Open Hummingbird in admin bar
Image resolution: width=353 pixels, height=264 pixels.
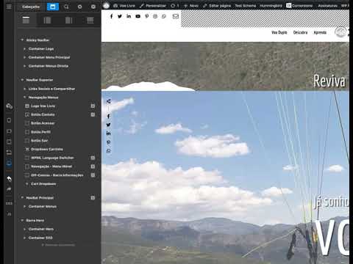point(271,6)
